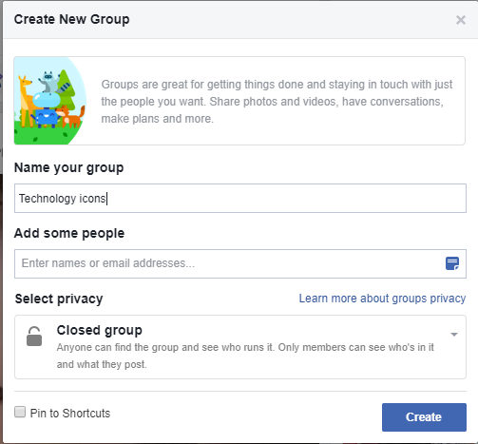Click the Select privacy heading

[59, 299]
